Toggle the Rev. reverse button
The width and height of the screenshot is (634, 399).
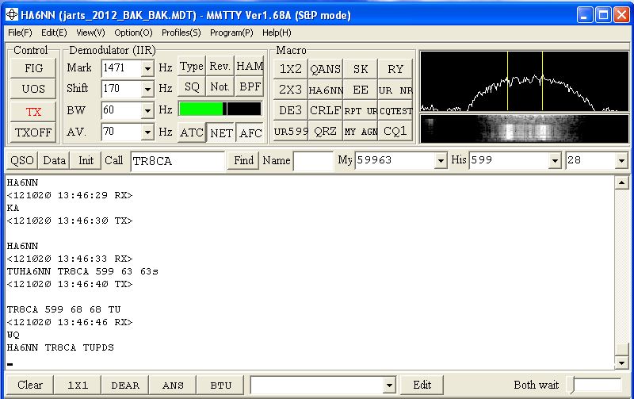pyautogui.click(x=220, y=67)
